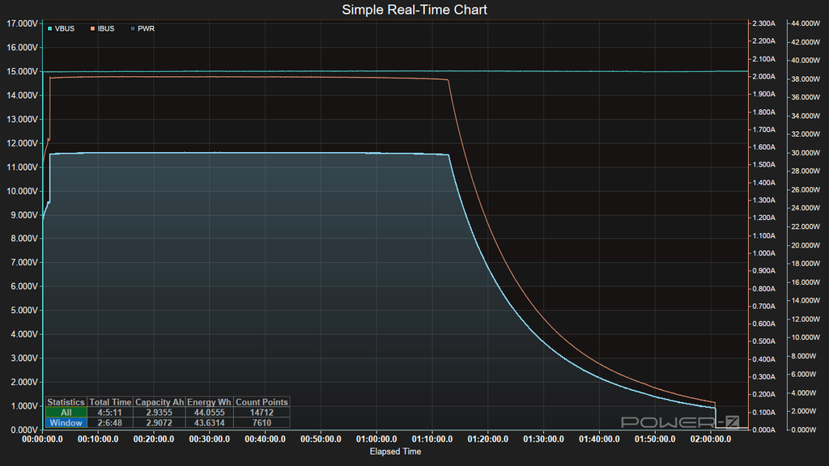Click the '2.300A' current axis label
The image size is (829, 466).
click(x=764, y=23)
